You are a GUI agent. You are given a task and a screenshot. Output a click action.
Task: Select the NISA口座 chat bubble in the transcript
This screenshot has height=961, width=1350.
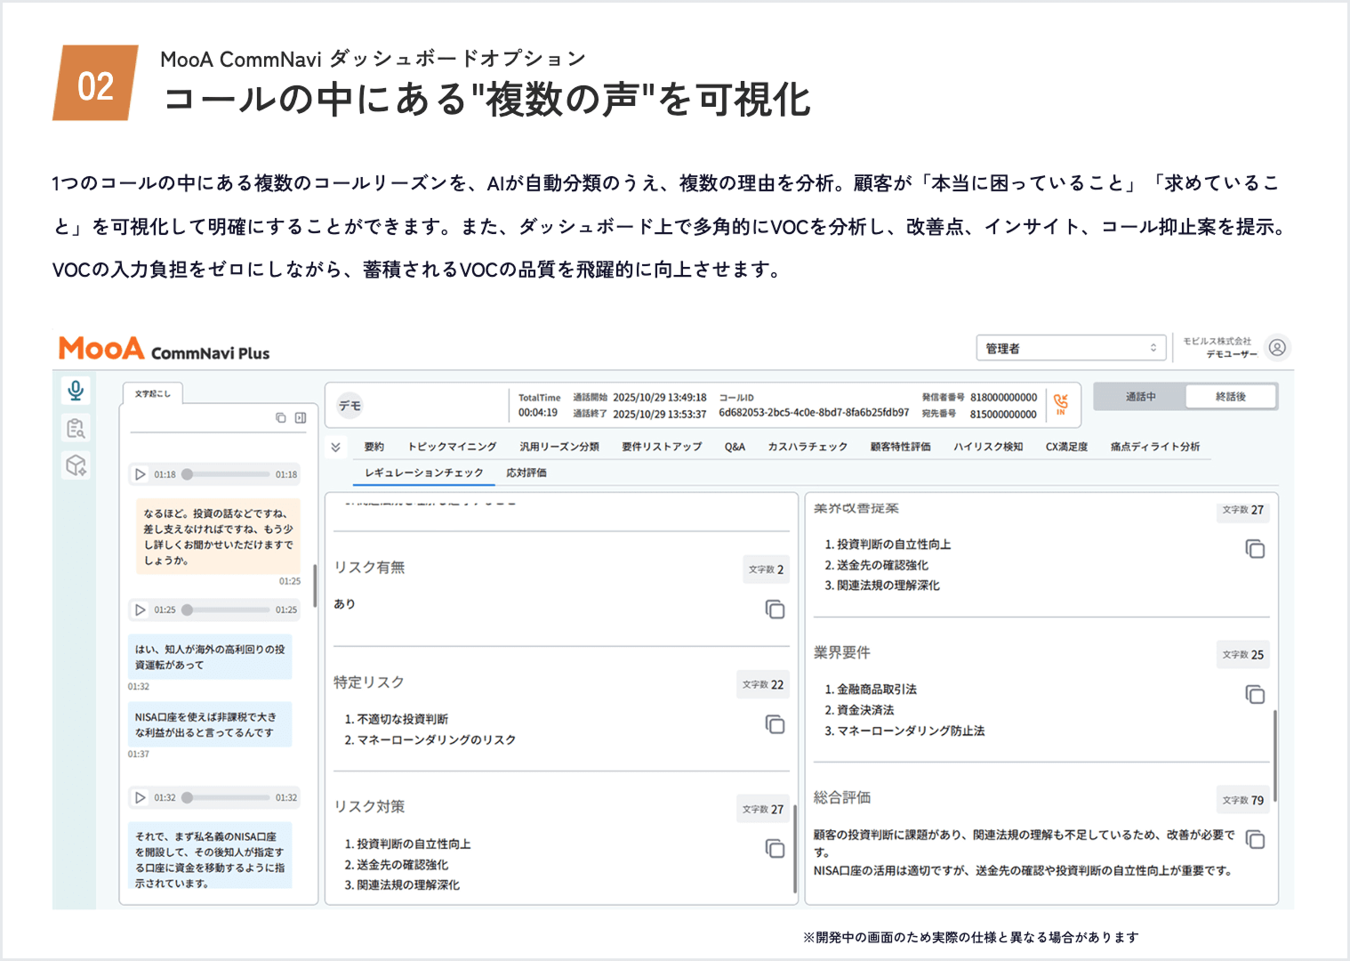pyautogui.click(x=210, y=724)
